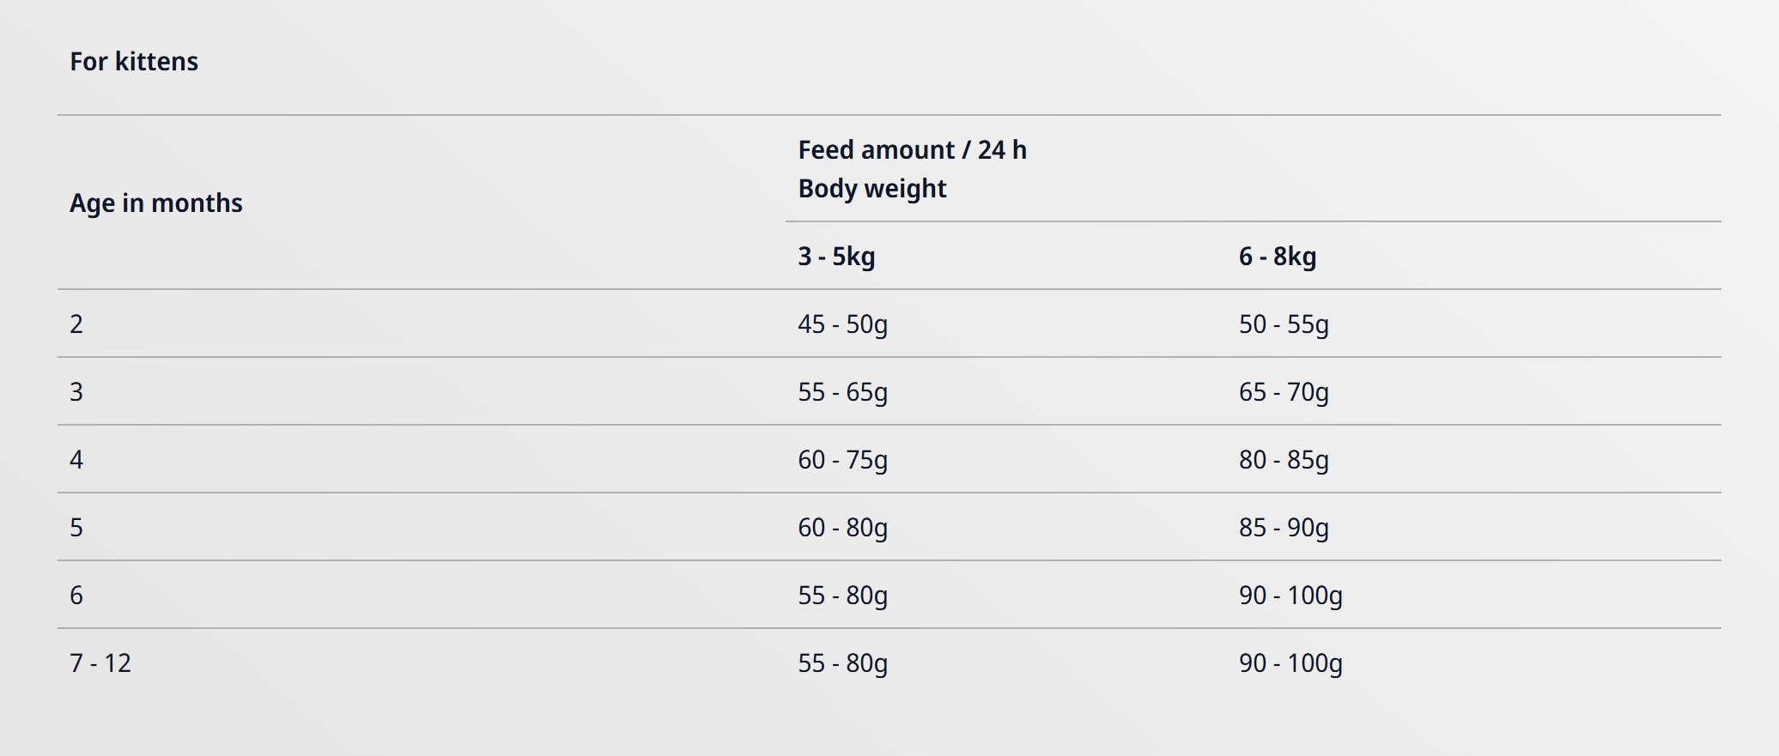The width and height of the screenshot is (1779, 756).
Task: Click the age 4 months row label
Action: pos(76,460)
